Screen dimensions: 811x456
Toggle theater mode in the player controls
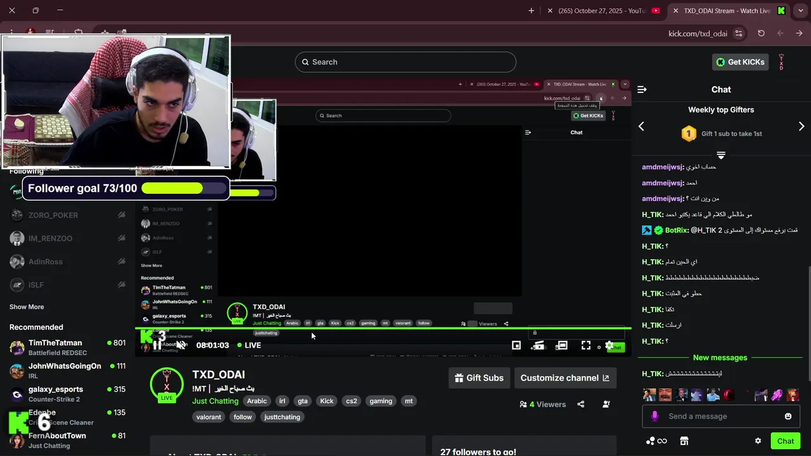[561, 345]
